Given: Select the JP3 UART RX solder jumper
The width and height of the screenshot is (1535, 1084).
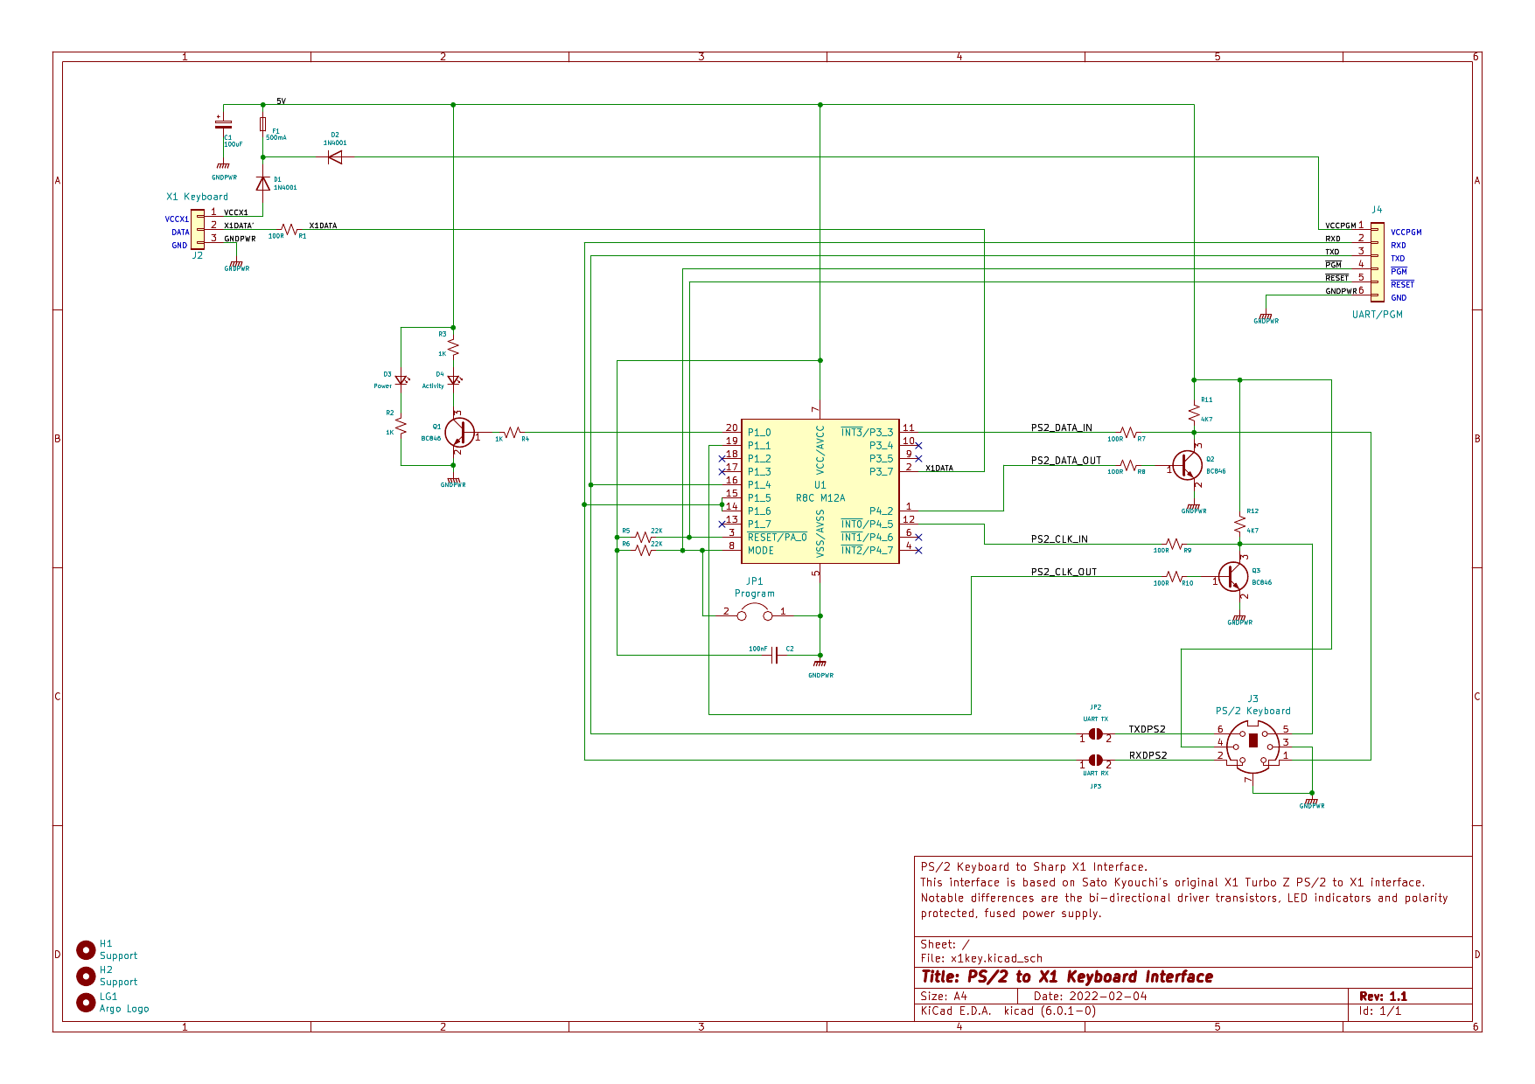Looking at the screenshot, I should 1095,761.
